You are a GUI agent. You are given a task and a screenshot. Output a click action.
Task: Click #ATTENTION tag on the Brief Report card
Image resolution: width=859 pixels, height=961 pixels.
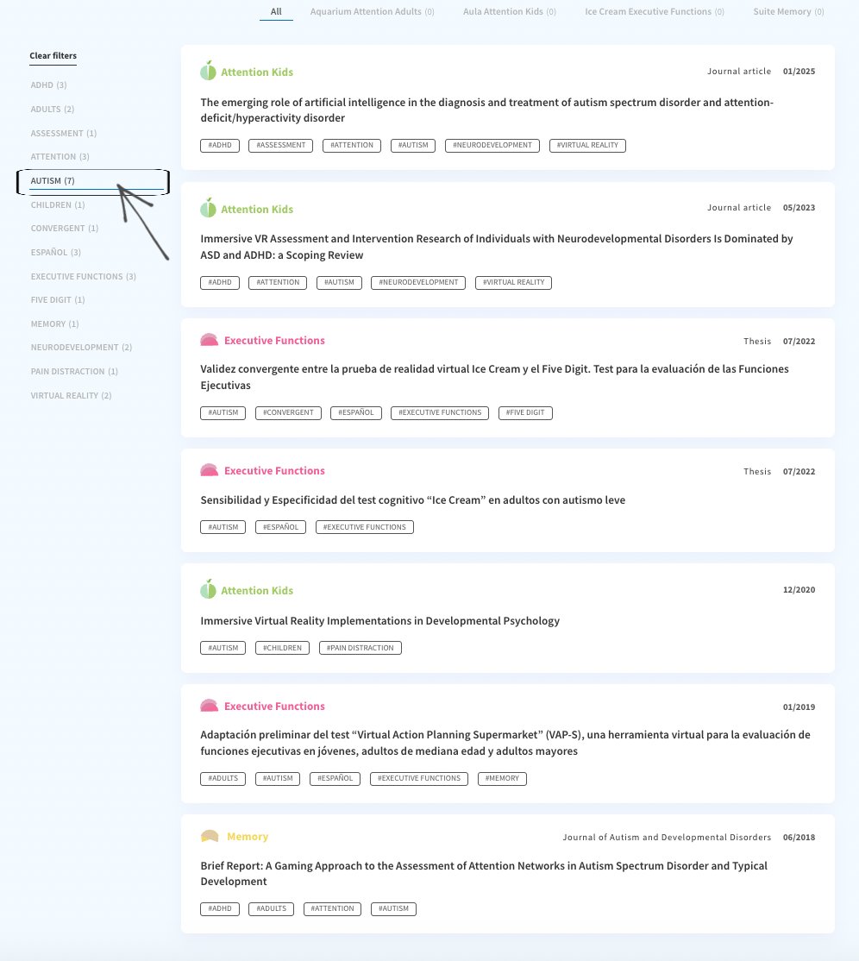[x=333, y=909]
